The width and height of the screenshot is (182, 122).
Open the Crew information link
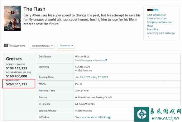(157, 18)
